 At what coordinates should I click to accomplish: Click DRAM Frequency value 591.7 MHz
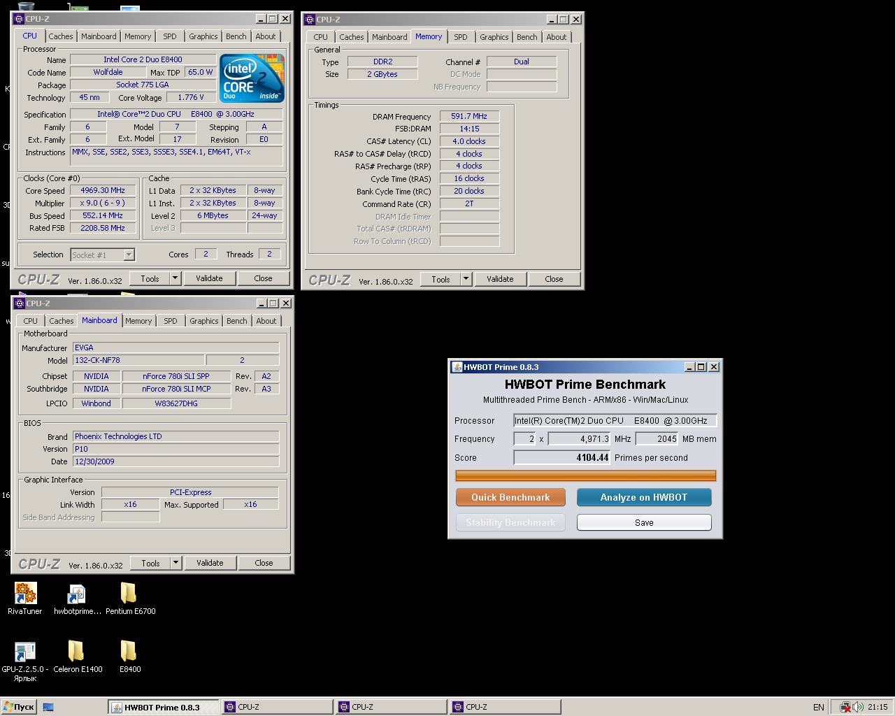(469, 116)
